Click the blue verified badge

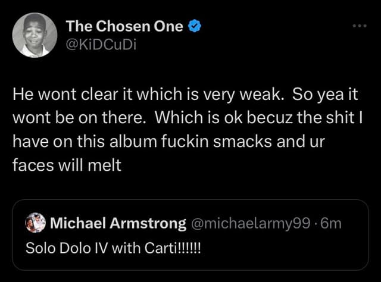[194, 26]
